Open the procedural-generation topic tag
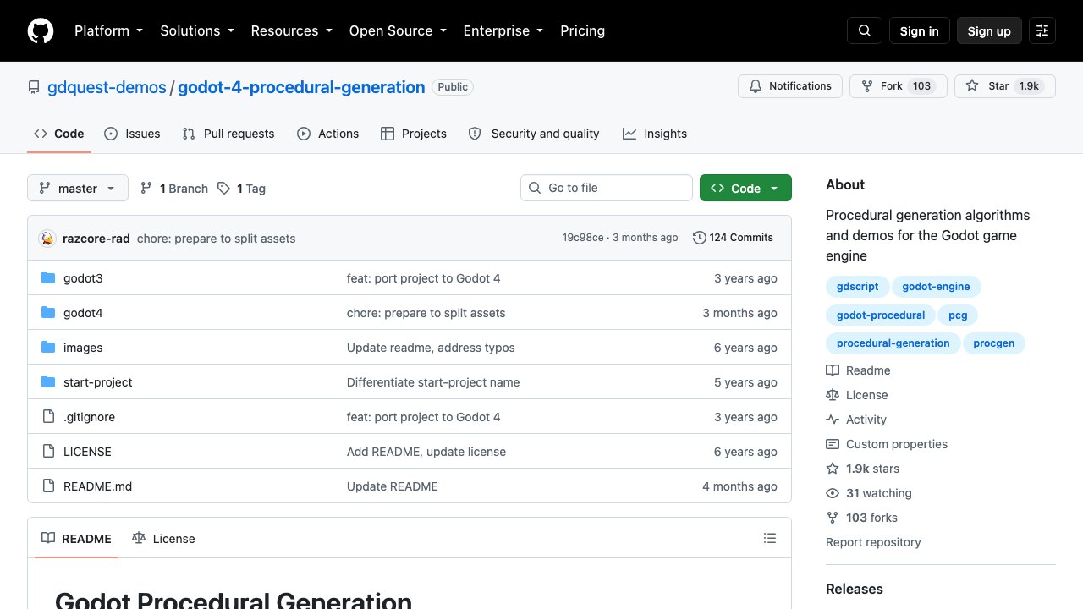This screenshot has height=609, width=1083. click(x=893, y=343)
